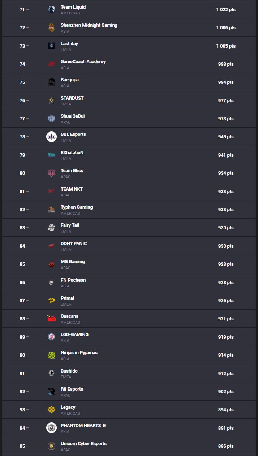Click the Ninjas in Pyjamas logo
Viewport: 258px width, 456px height.
[x=51, y=355]
